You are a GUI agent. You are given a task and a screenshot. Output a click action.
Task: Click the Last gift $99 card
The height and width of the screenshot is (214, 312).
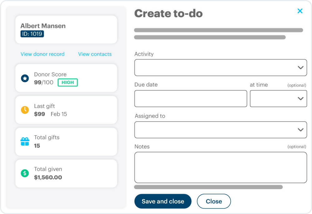pyautogui.click(x=66, y=110)
